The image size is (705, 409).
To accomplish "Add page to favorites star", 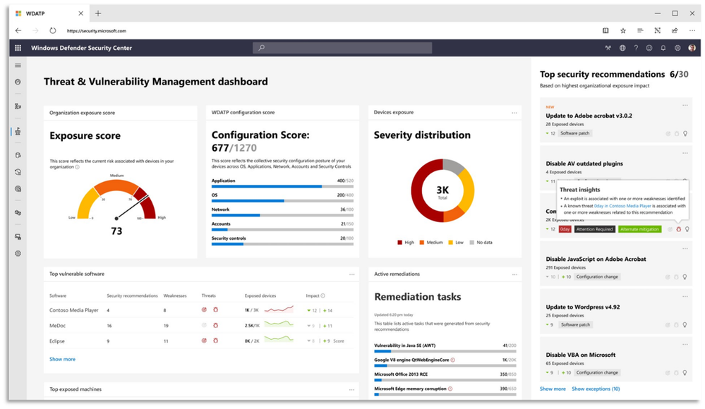I will coord(622,30).
